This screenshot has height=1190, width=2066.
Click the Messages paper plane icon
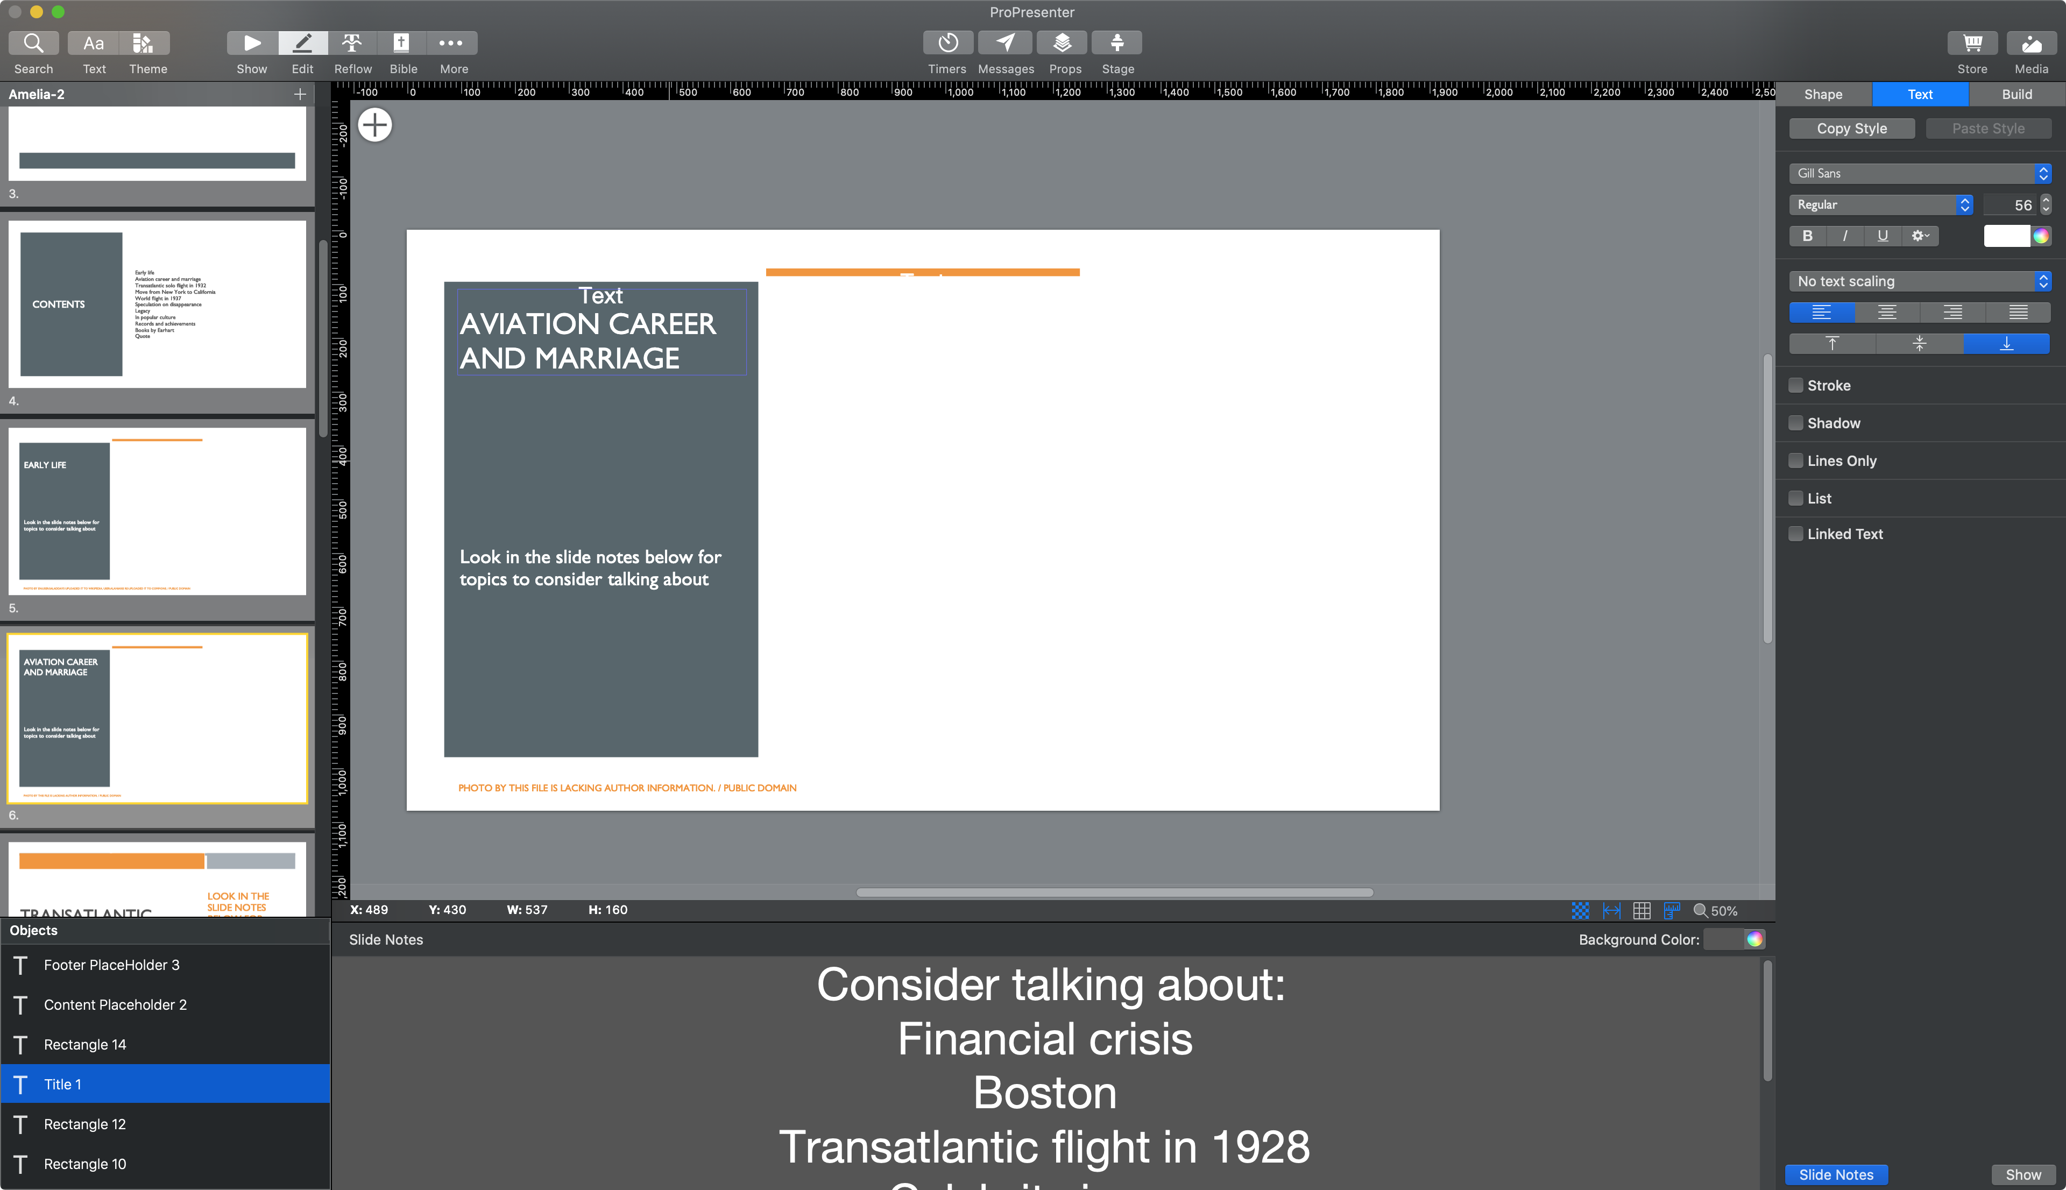pos(1005,42)
